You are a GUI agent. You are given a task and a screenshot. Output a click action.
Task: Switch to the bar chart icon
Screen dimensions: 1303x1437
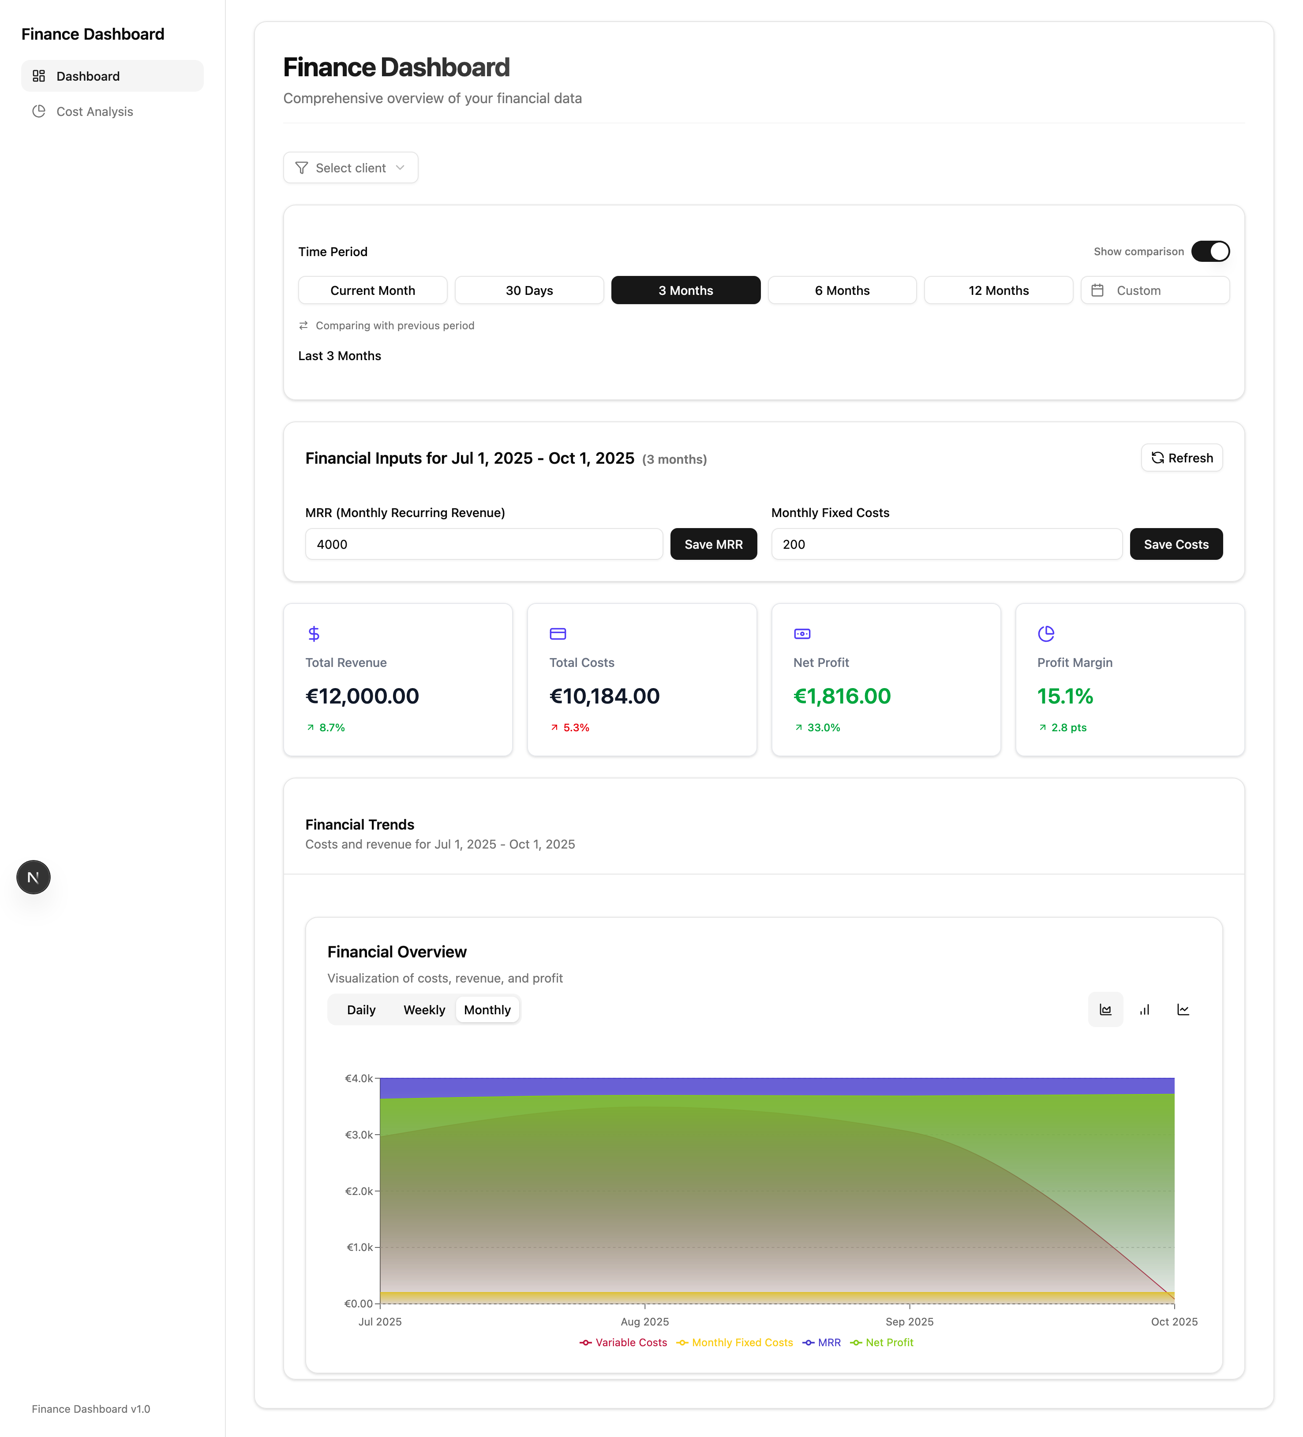1145,1009
